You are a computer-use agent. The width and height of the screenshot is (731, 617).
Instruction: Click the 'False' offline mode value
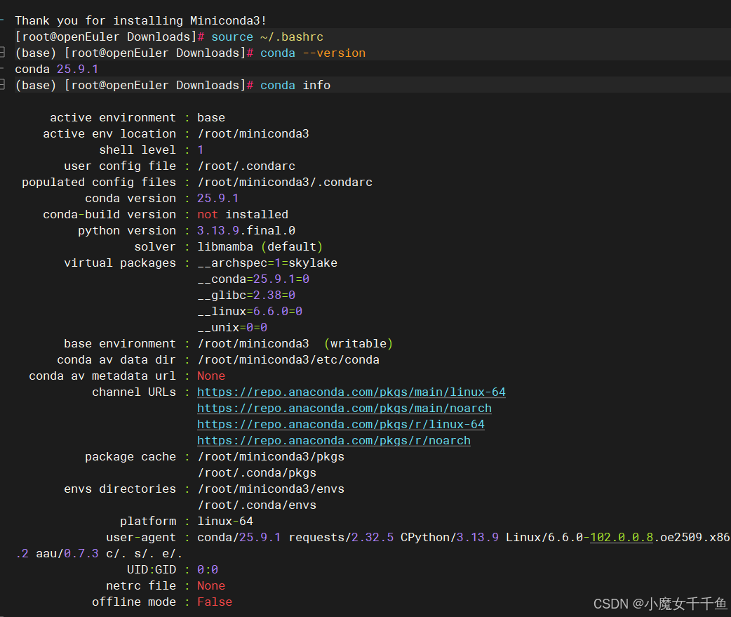[215, 602]
